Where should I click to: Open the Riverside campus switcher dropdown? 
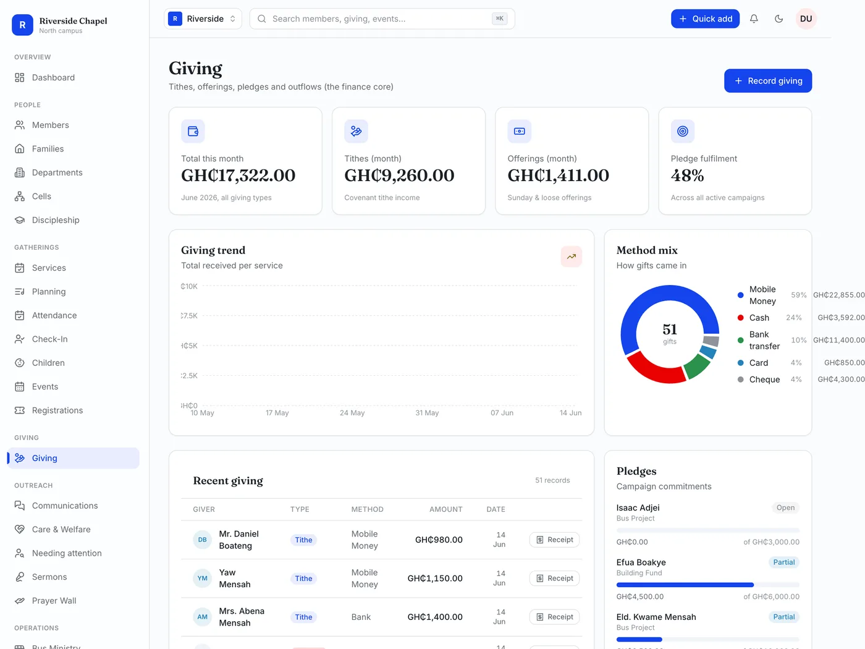[x=203, y=19]
